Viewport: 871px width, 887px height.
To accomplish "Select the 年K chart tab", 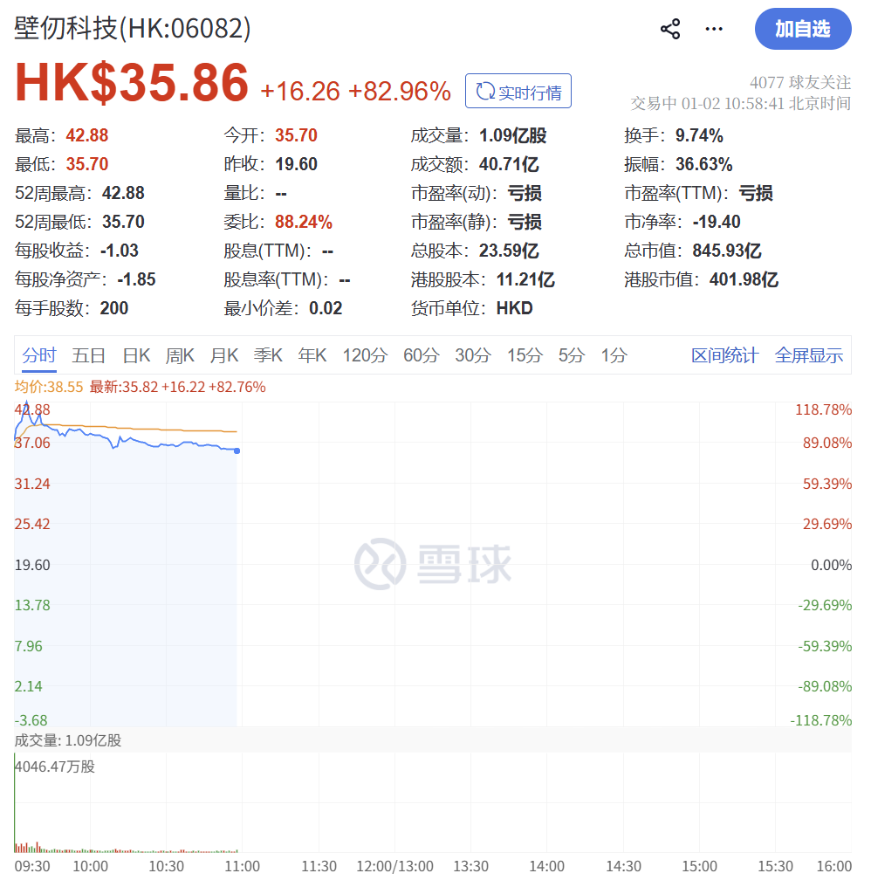I will (312, 355).
